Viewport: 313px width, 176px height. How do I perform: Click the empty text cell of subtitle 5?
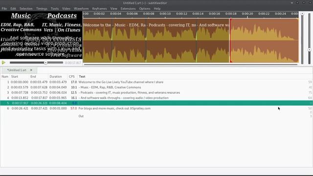coord(193,103)
